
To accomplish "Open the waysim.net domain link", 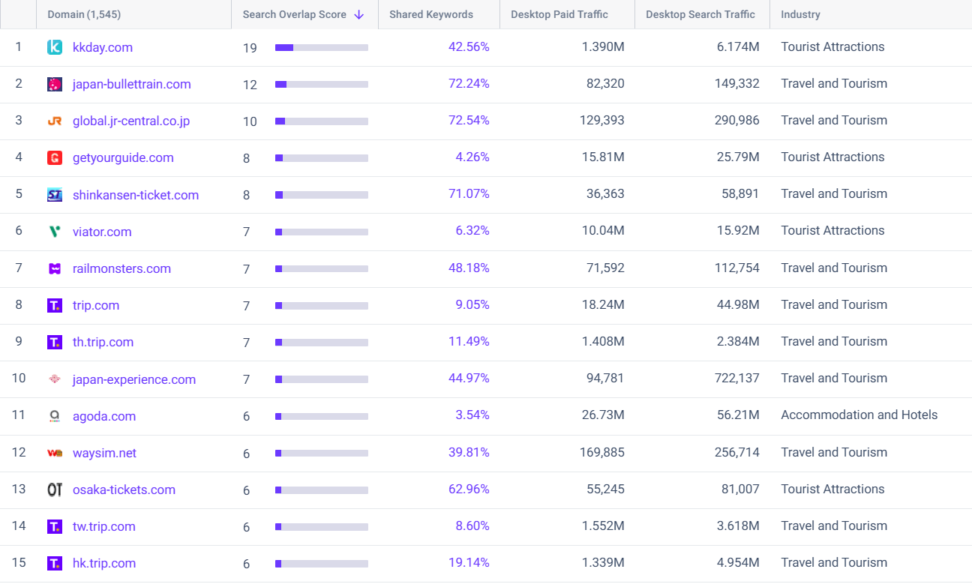I will point(105,453).
